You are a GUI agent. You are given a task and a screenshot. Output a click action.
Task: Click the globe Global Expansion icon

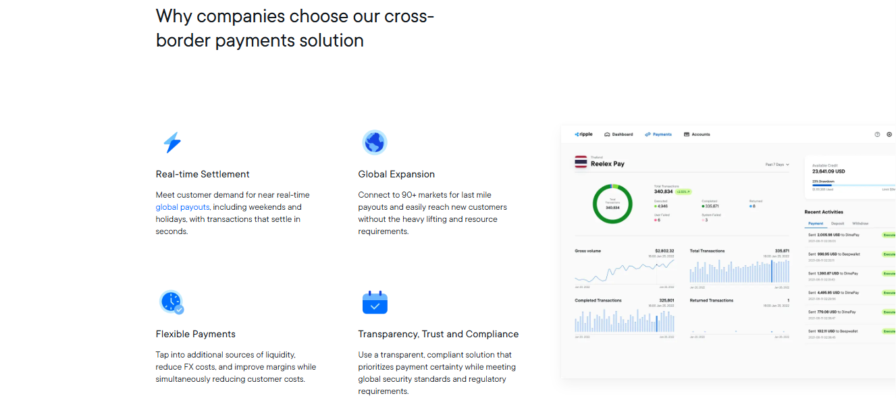[374, 142]
